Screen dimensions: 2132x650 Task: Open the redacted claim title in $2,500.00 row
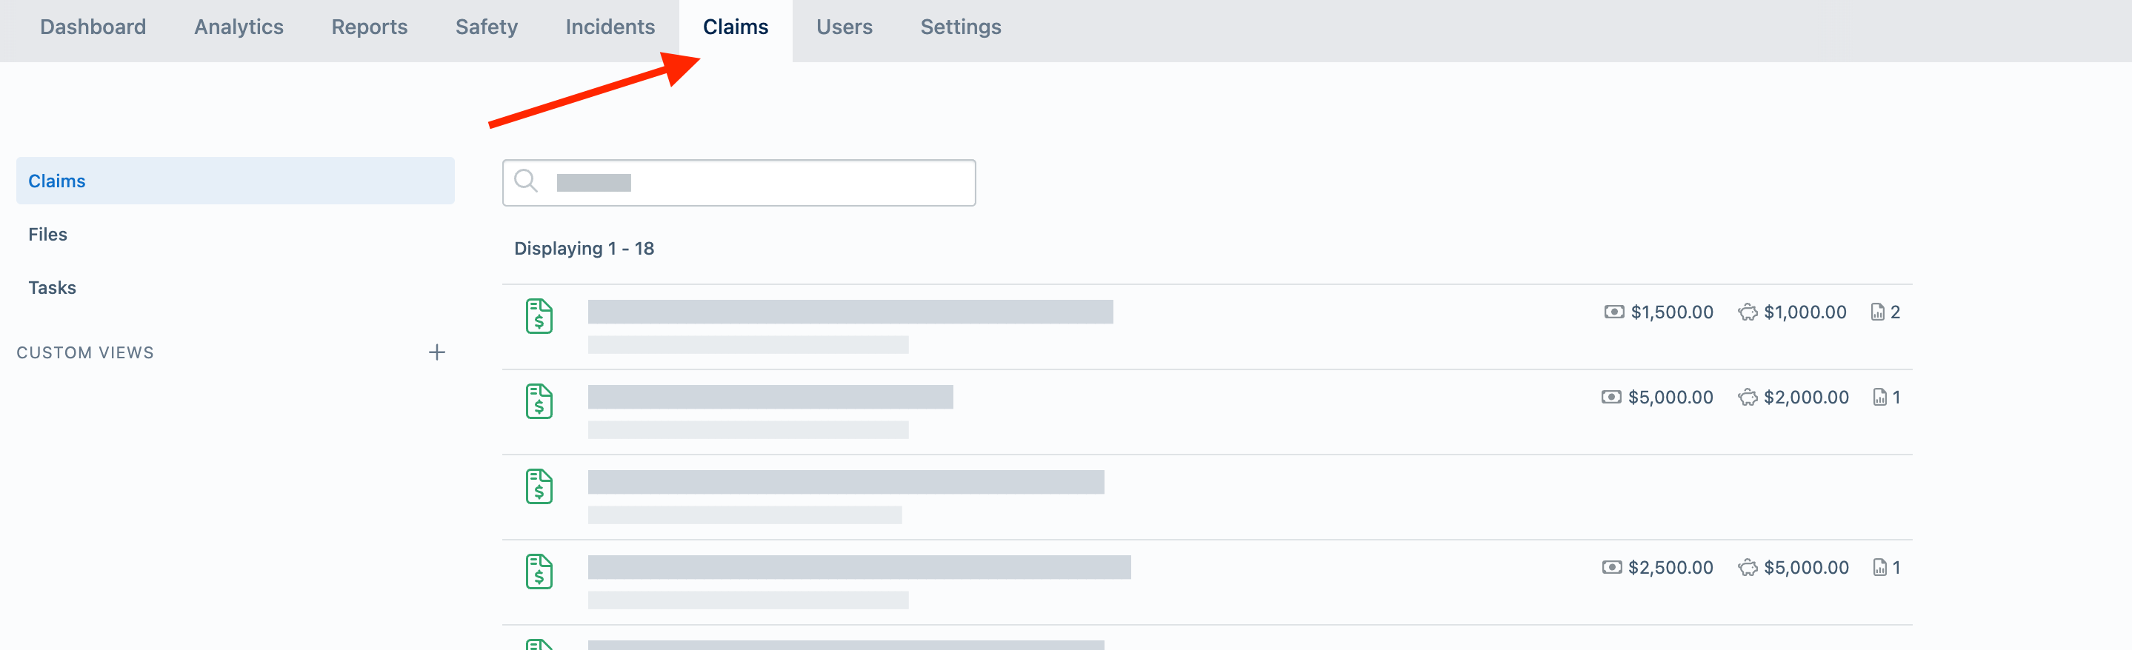pyautogui.click(x=859, y=567)
